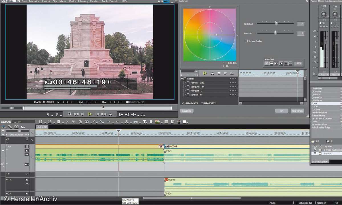Set the In point marker under the preview
The image size is (342, 205).
point(48,114)
